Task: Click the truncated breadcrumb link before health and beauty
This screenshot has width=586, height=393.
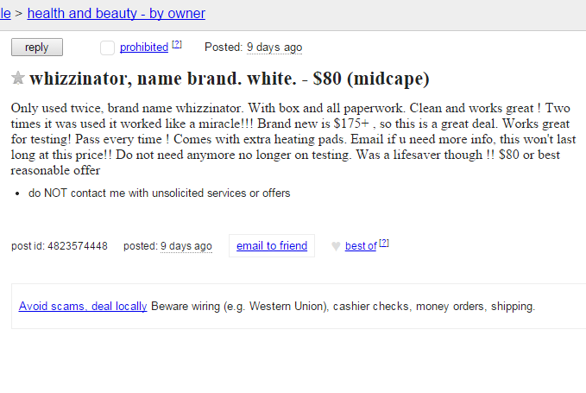Action: tap(5, 14)
